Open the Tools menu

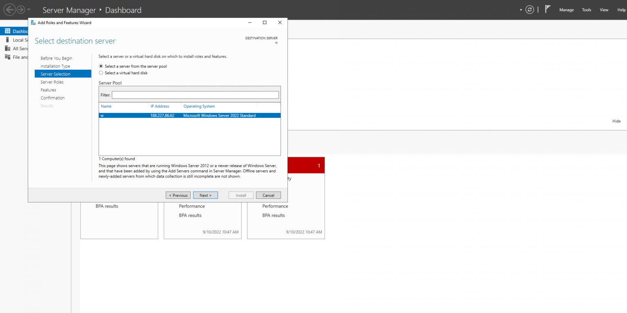point(587,9)
